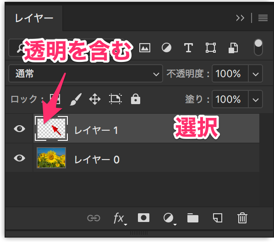Select the レイヤー 1 layer name
274x244 pixels.
click(x=96, y=130)
